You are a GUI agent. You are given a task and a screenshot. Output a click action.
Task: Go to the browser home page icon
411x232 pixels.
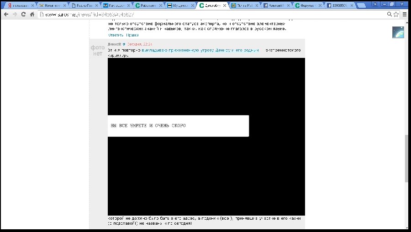[x=32, y=14]
